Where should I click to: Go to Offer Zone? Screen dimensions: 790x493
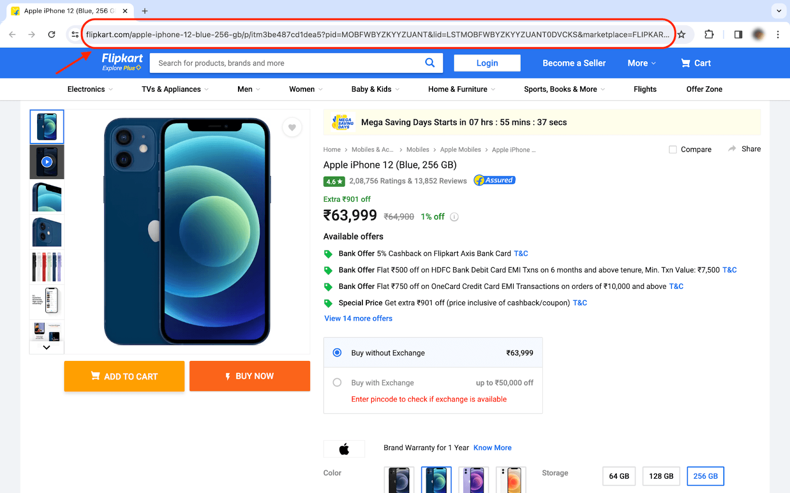click(x=704, y=89)
